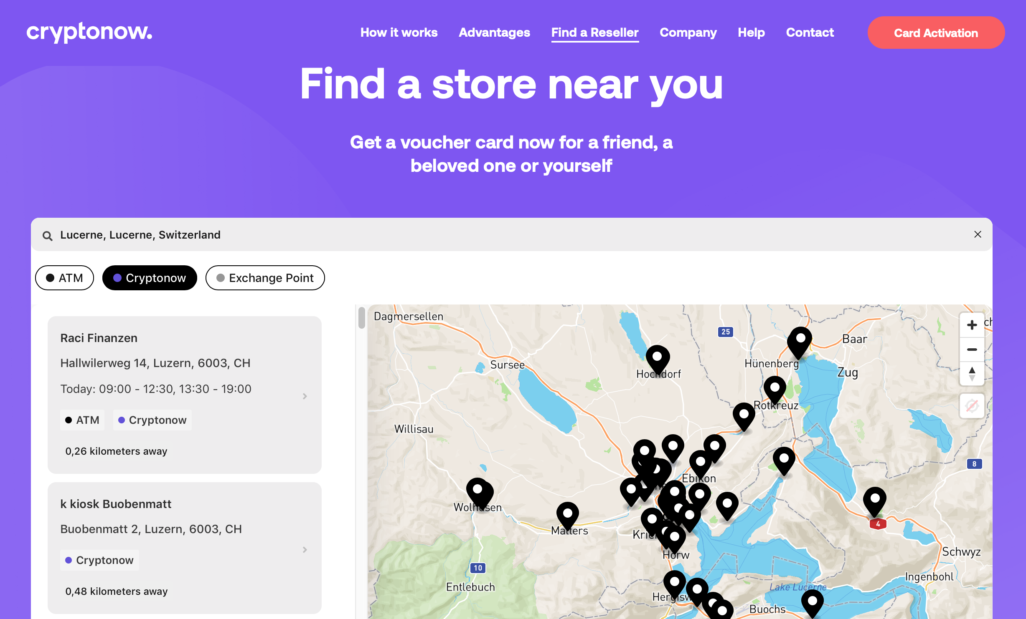Select the map pin at Horw
Viewport: 1026px width, 619px height.
[675, 540]
